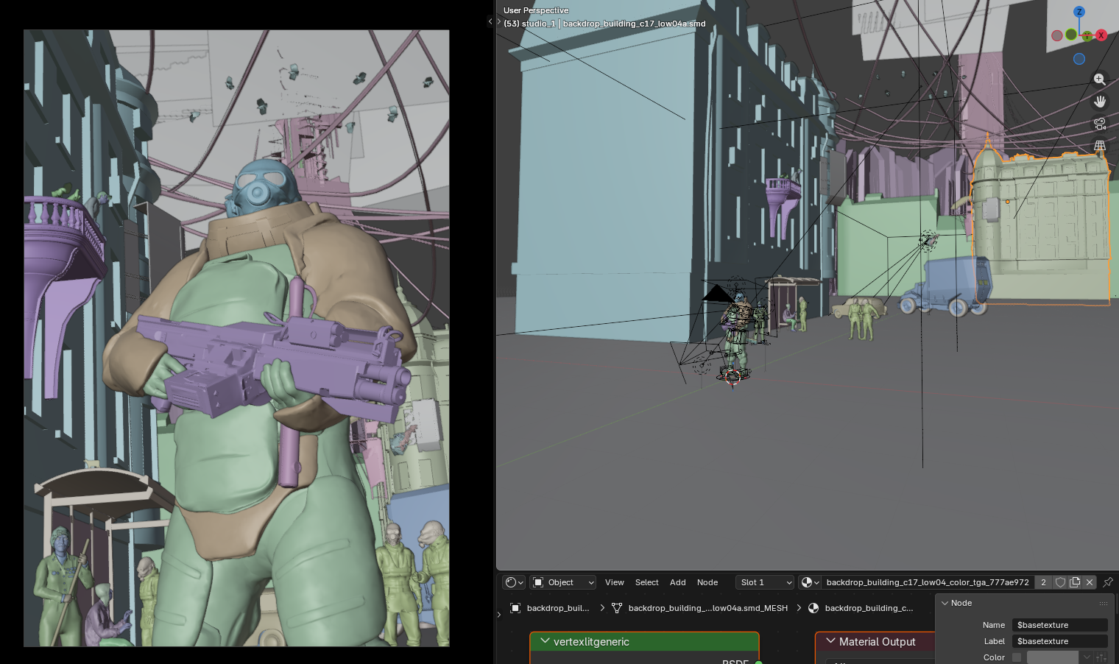The width and height of the screenshot is (1119, 664).
Task: Toggle the camera view icon
Action: pos(1099,124)
